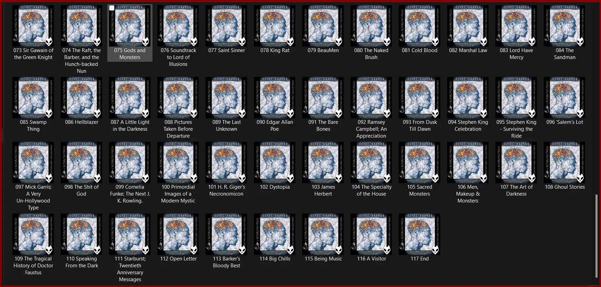Click the 116 A Visitor thumbnail
This screenshot has height=287, width=601.
[x=371, y=234]
